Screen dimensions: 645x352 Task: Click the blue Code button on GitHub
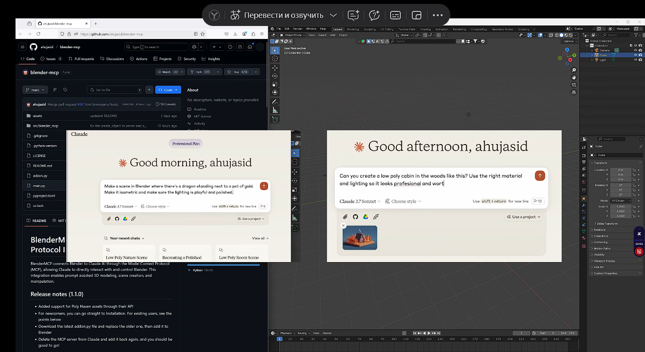coord(168,90)
